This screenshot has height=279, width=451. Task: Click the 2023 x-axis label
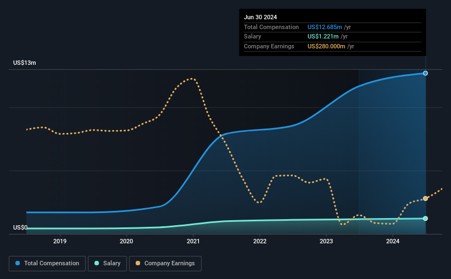point(326,241)
